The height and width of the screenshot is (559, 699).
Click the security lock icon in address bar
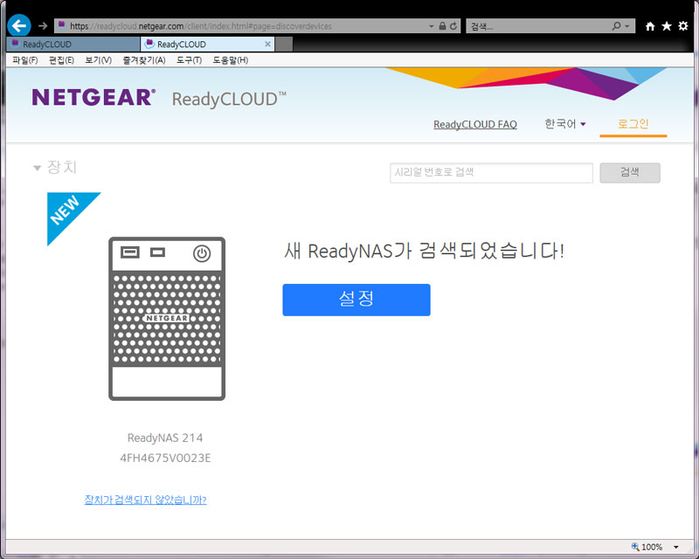442,26
